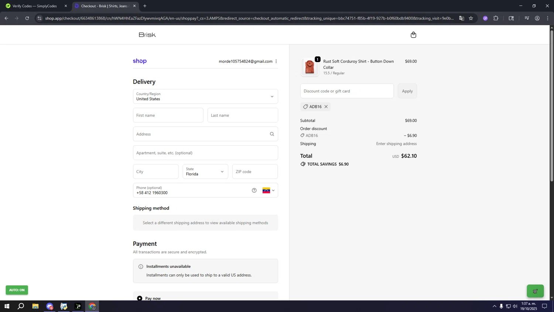Open the Chrome three-dot menu
The image size is (554, 312).
click(x=548, y=18)
